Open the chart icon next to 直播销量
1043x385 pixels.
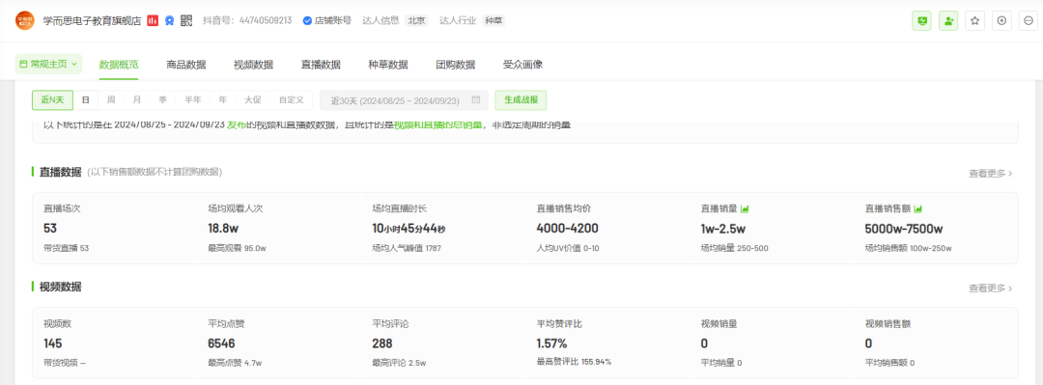coord(745,208)
